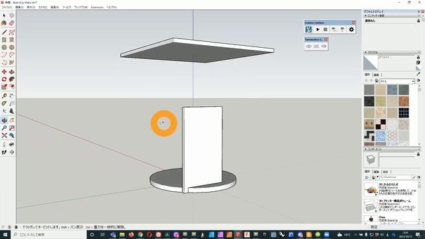Select the Line pencil tool
This screenshot has height=239, width=425.
[x=4, y=33]
